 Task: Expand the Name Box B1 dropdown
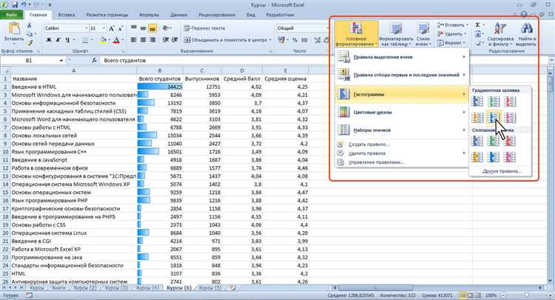pos(61,61)
